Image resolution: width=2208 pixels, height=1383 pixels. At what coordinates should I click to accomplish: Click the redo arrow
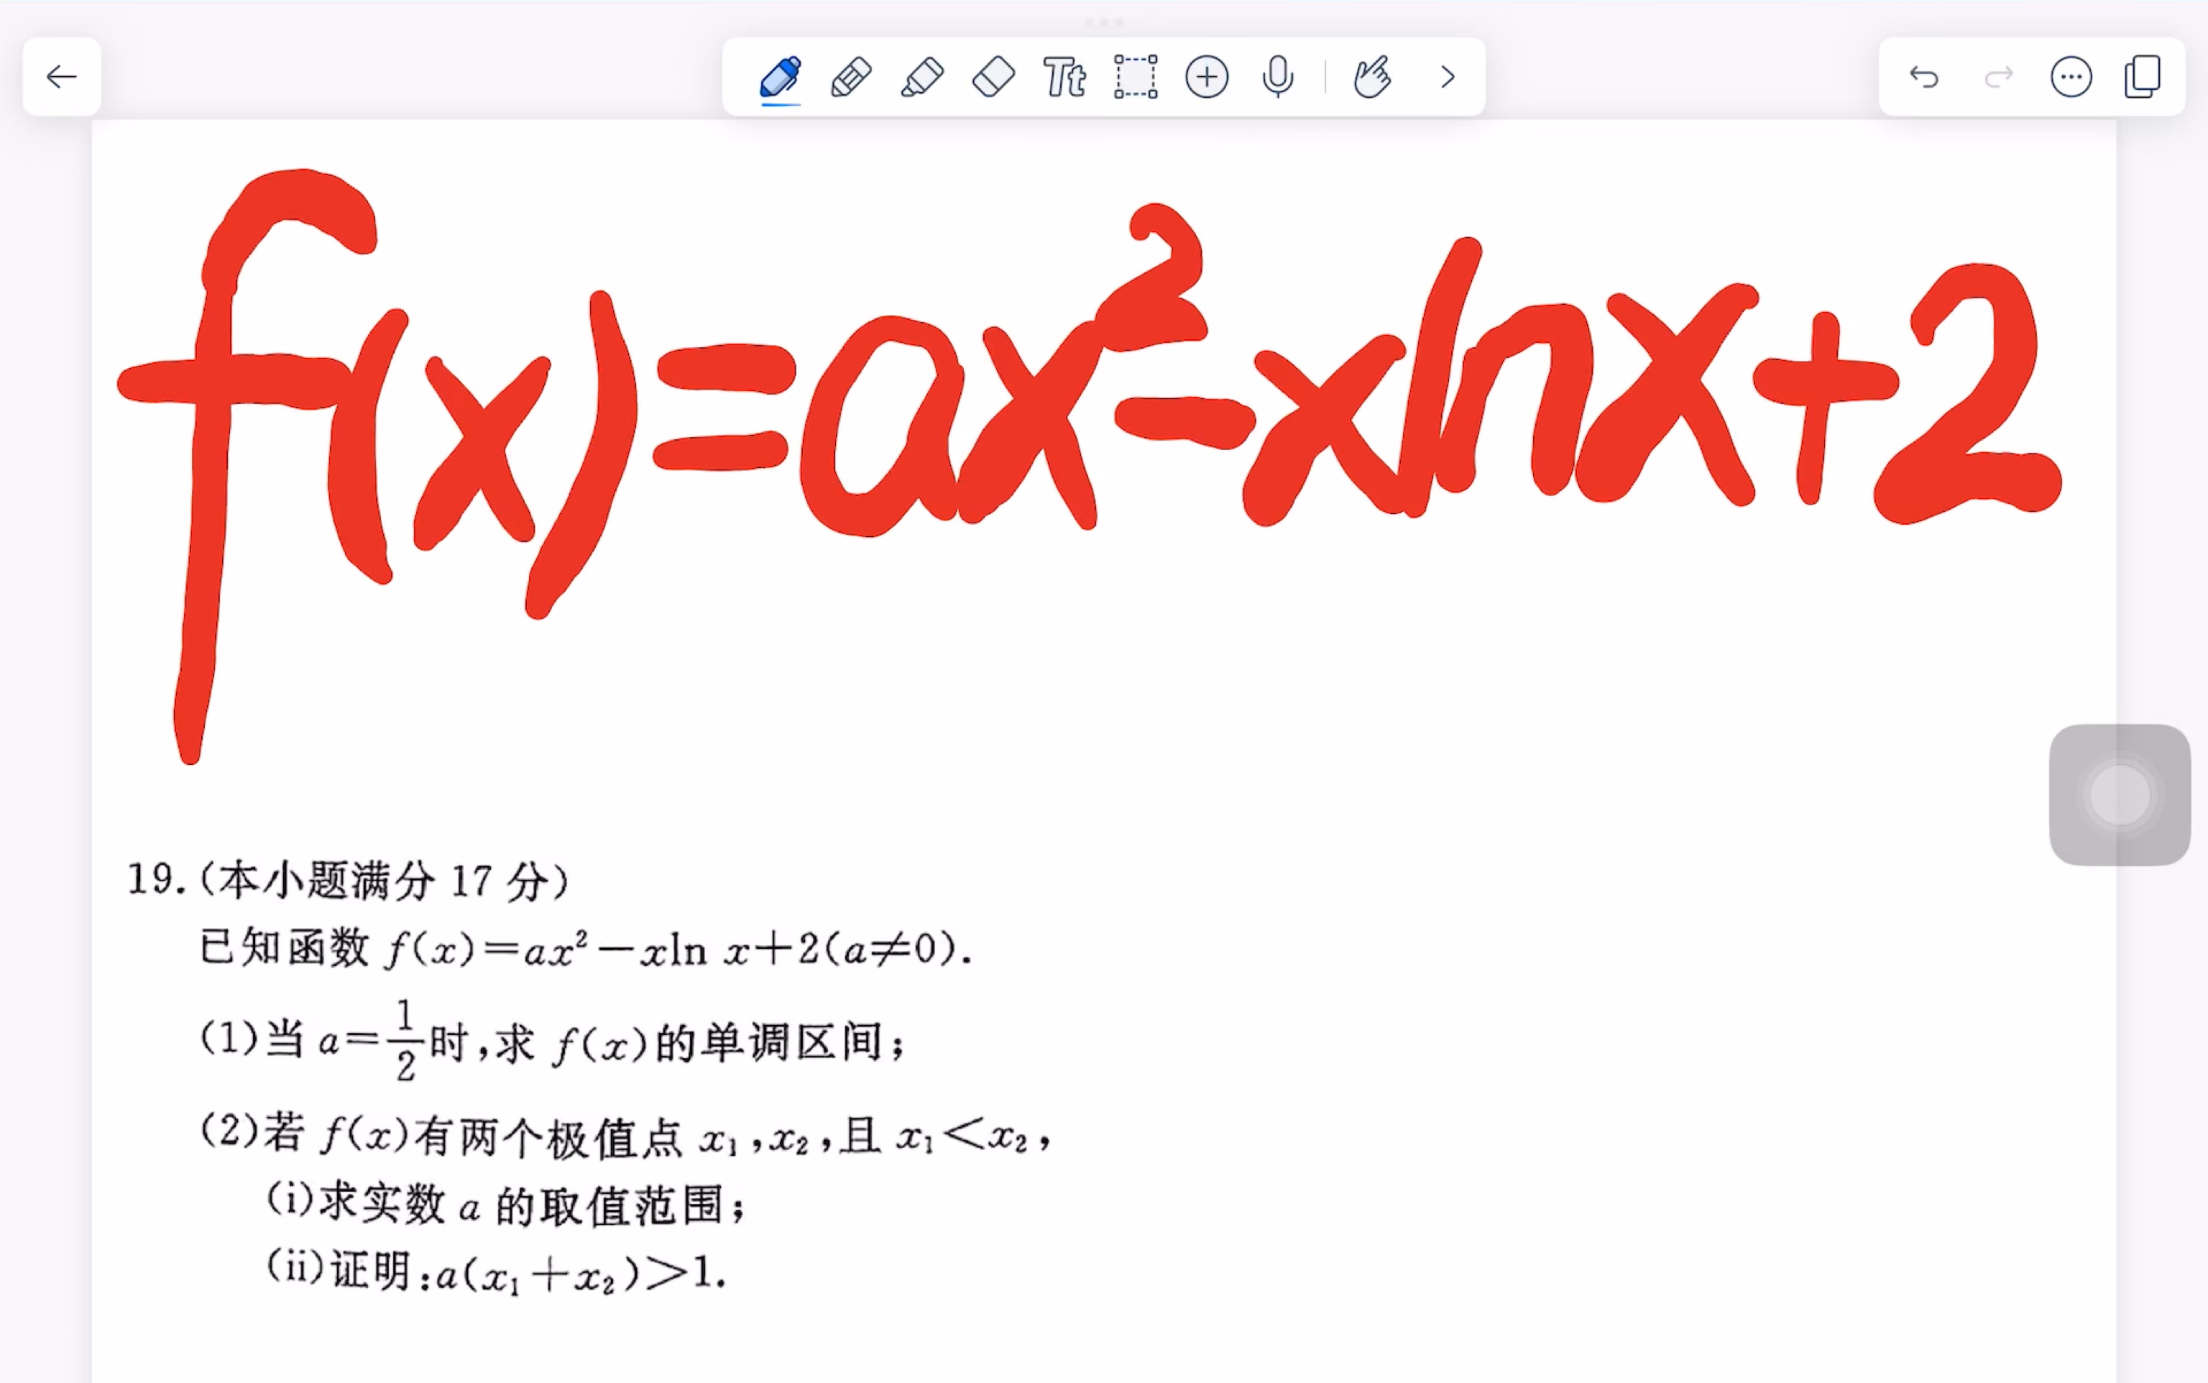point(1999,77)
